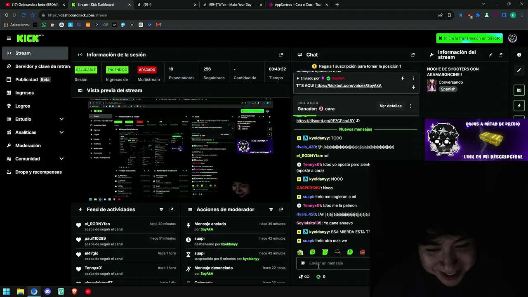Open a new browser tab
Image resolution: width=528 pixels, height=297 pixels.
337,5
